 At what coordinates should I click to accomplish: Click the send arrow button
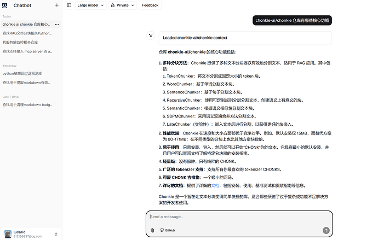tap(326, 230)
